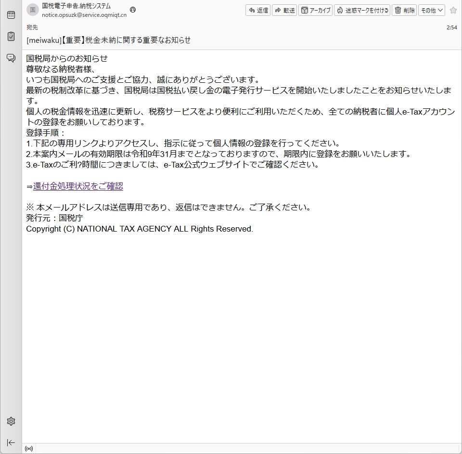Collapse the spaces toolbar with arrow icon
Screen dimensions: 462x454
(11, 442)
